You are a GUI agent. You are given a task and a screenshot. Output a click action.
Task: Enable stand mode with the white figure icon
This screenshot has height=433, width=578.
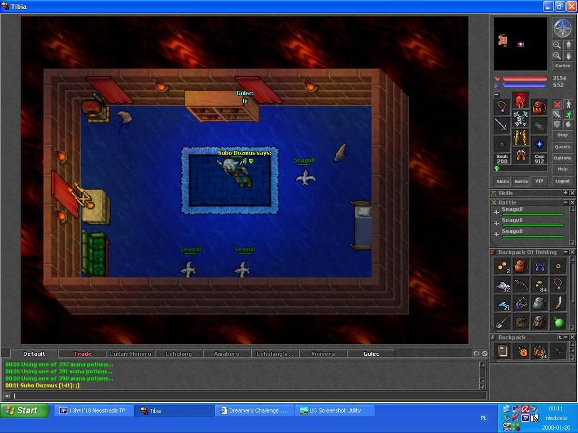point(568,104)
